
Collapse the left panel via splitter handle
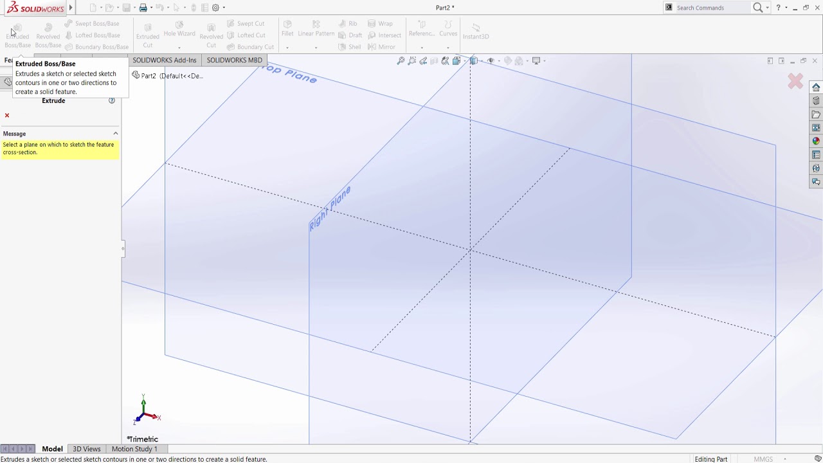pyautogui.click(x=123, y=249)
